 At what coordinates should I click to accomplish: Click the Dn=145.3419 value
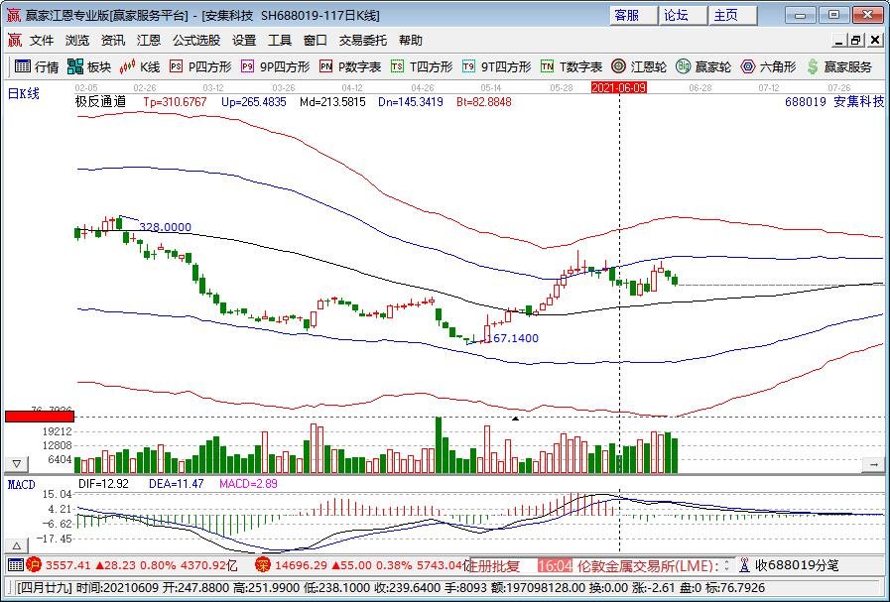click(411, 102)
